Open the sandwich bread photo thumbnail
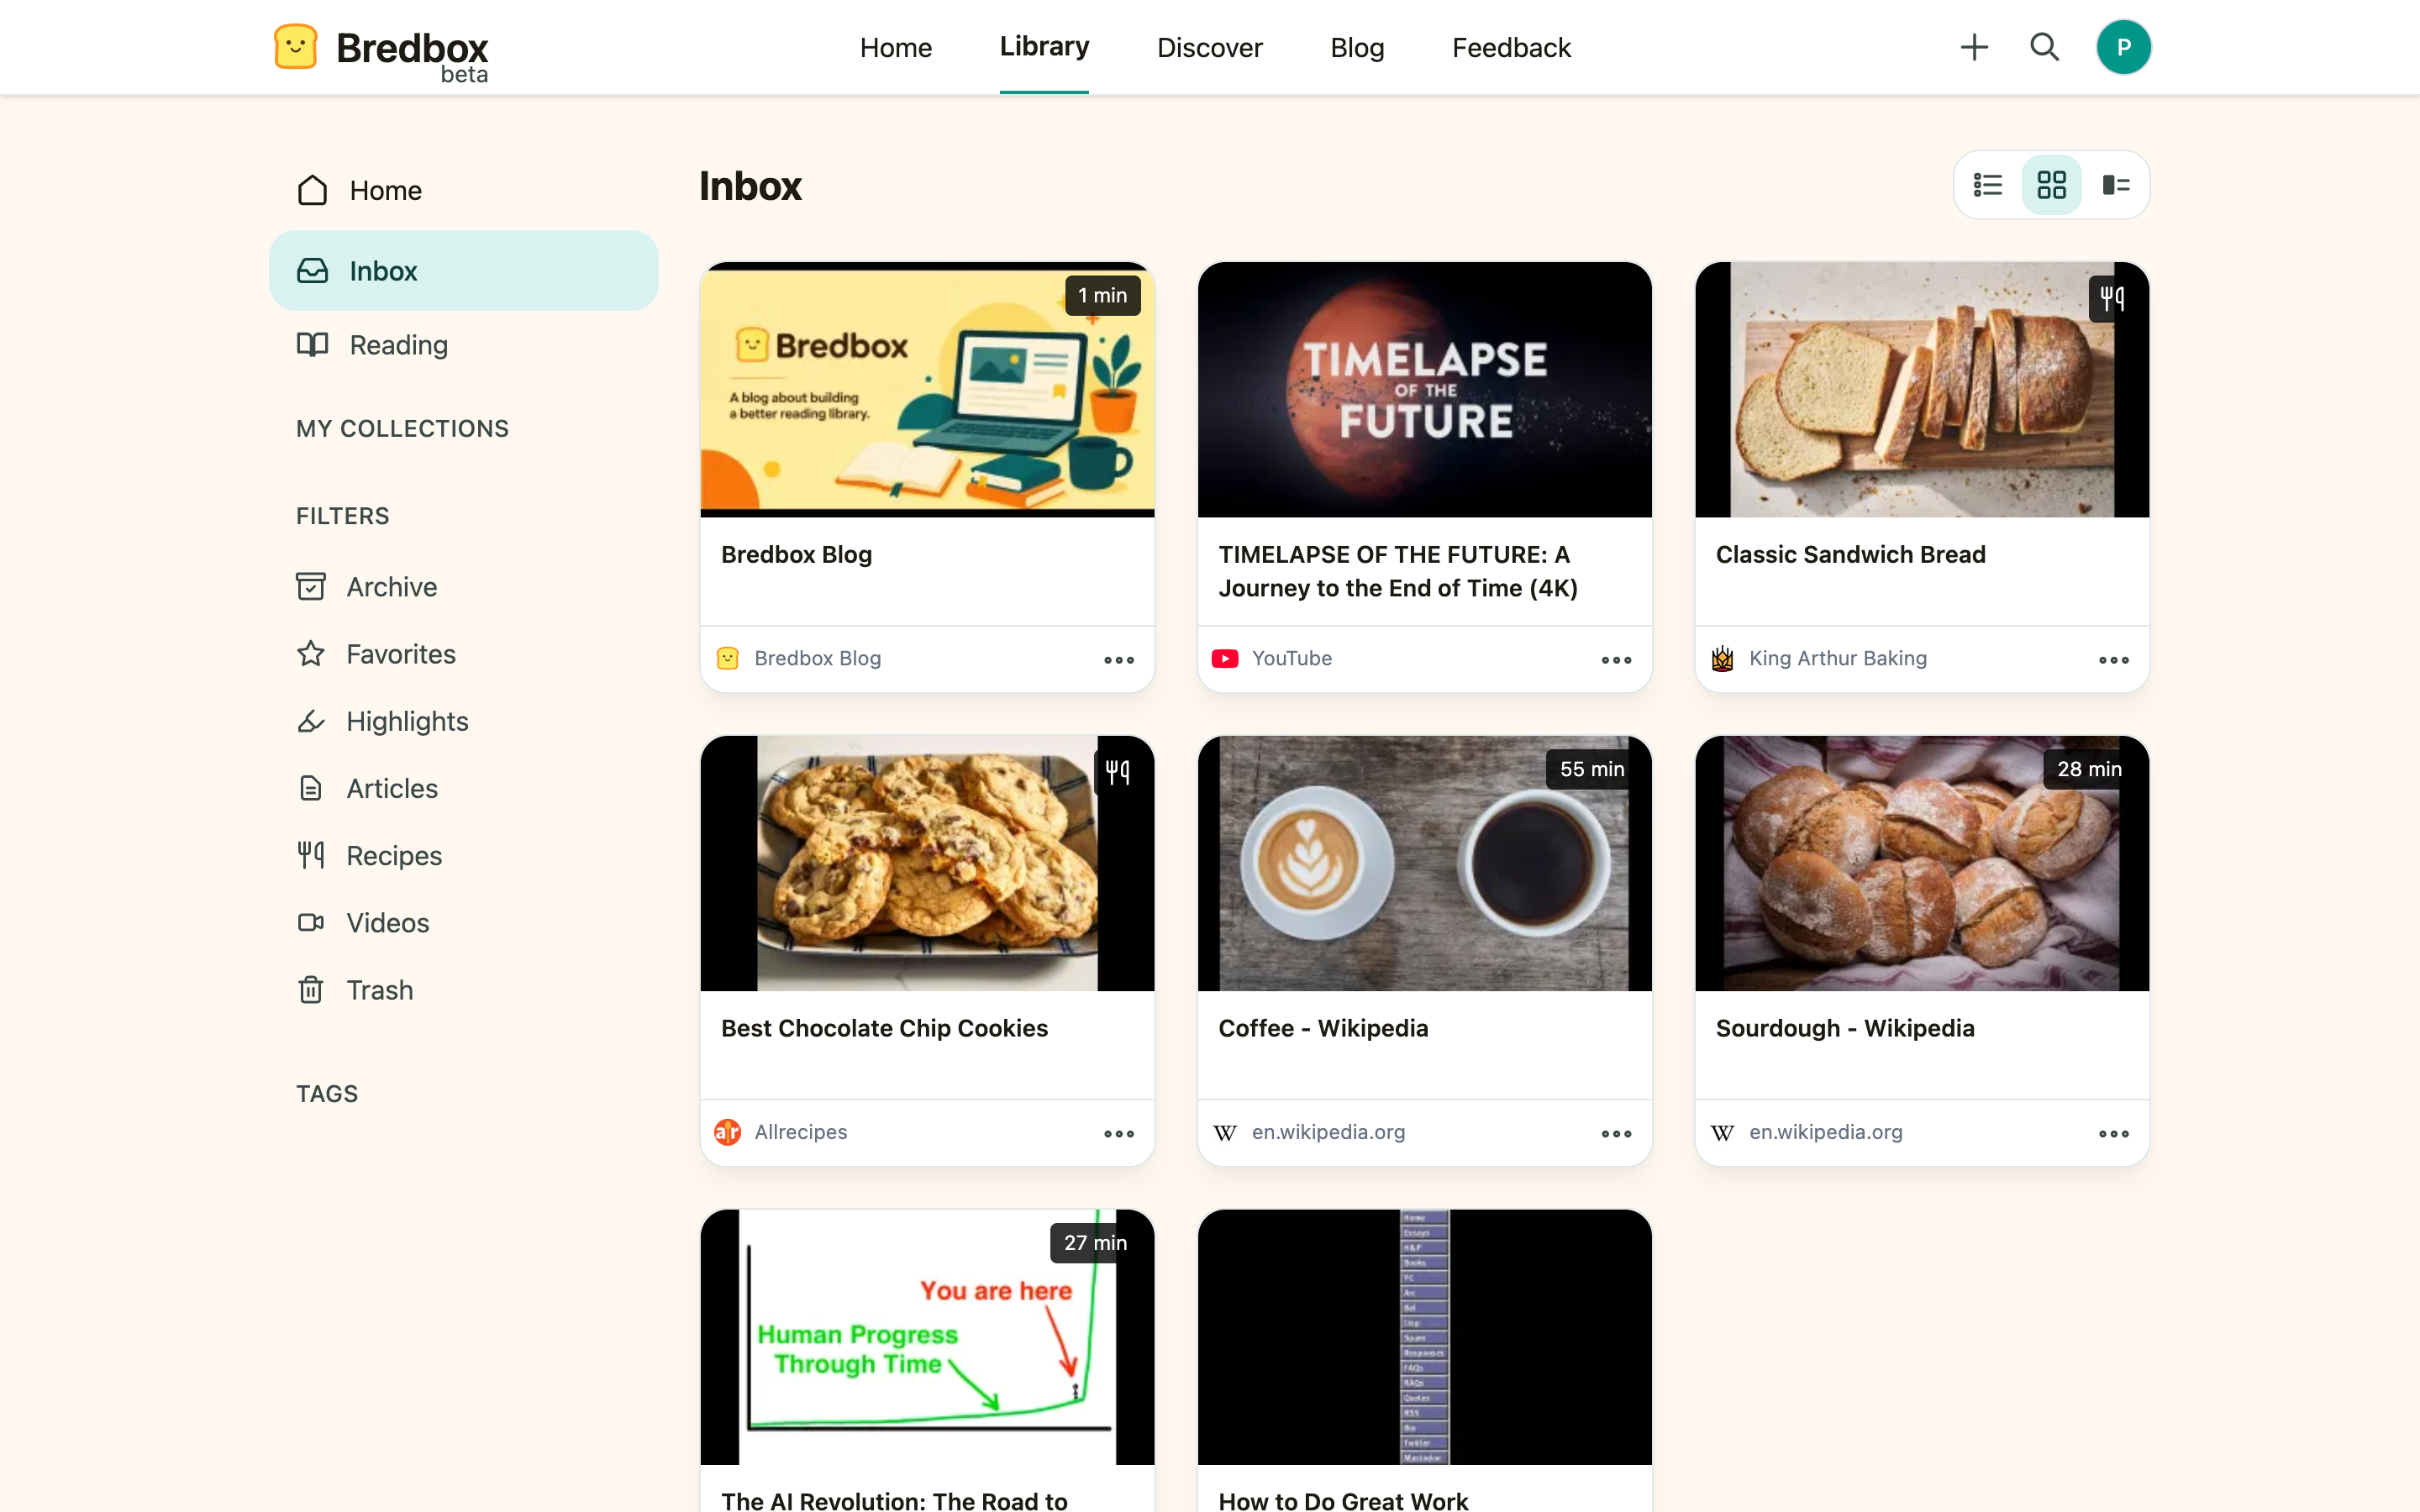 pos(1921,390)
